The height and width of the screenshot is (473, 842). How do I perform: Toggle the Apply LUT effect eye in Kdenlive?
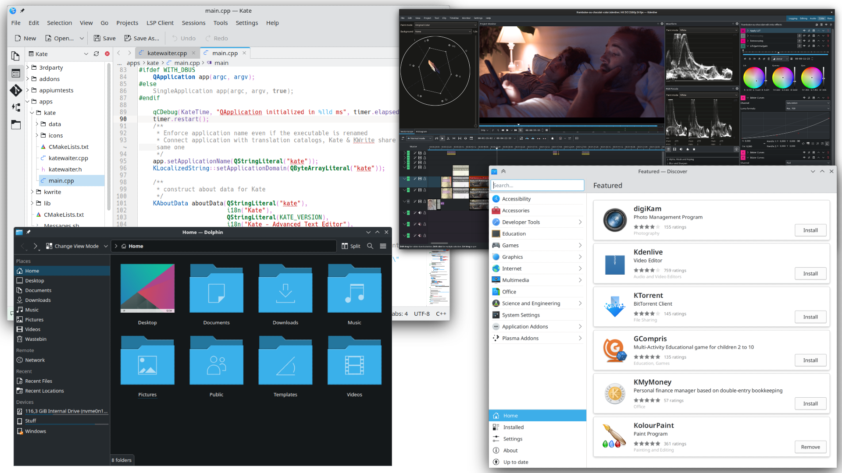point(804,31)
